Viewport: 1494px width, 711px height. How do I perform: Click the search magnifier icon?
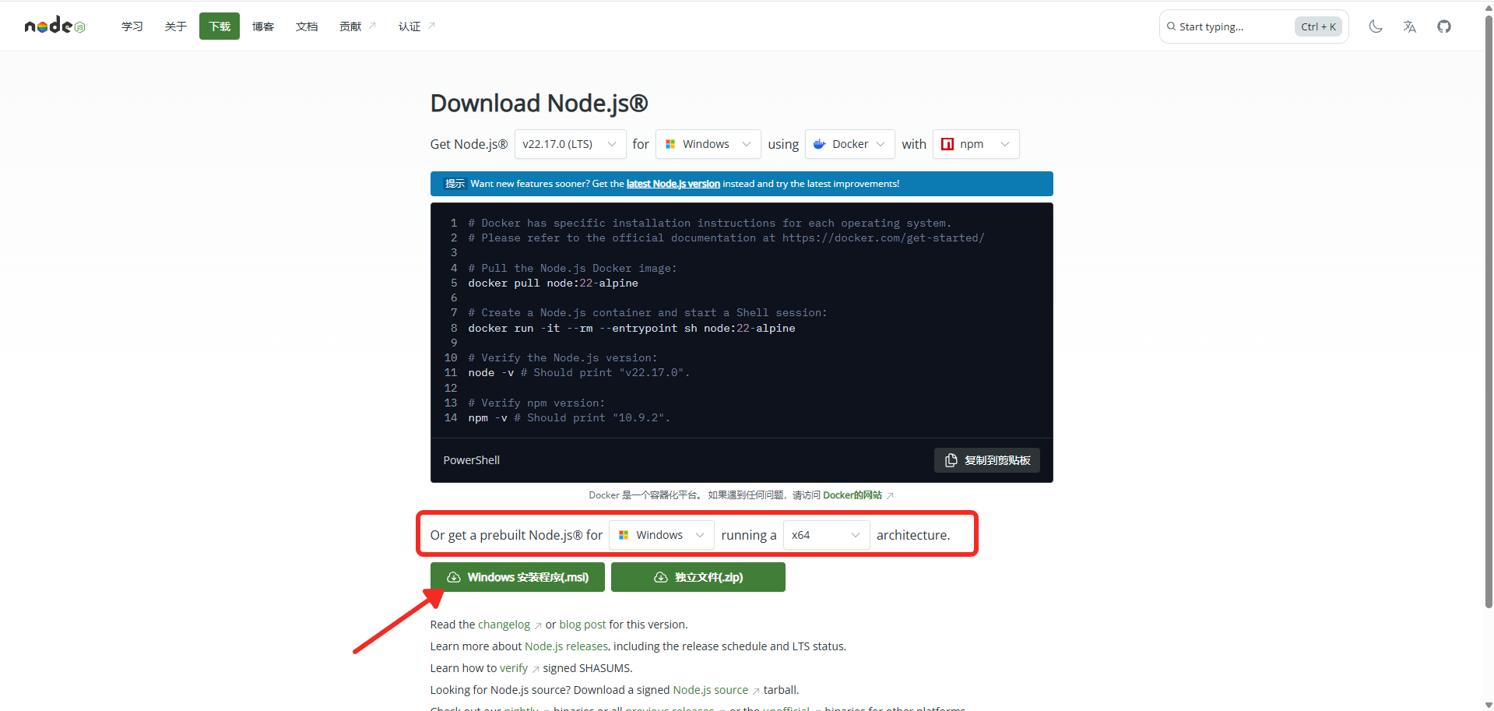pos(1171,26)
